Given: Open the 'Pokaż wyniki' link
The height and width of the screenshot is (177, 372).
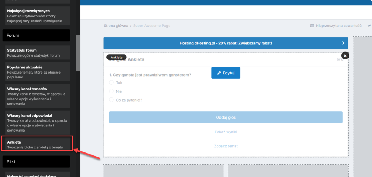Looking at the screenshot, I should [225, 132].
